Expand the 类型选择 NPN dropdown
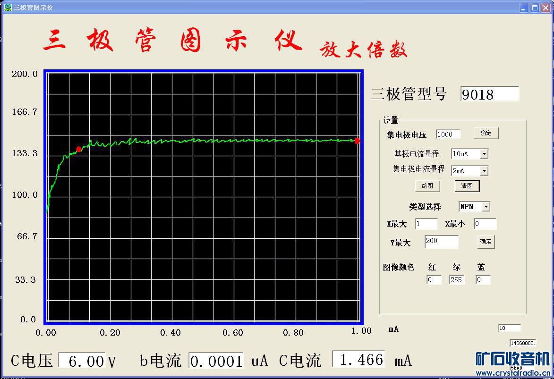The image size is (554, 379). tap(486, 207)
